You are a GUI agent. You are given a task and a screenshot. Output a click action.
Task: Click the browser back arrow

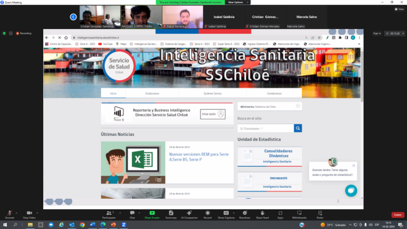click(47, 38)
